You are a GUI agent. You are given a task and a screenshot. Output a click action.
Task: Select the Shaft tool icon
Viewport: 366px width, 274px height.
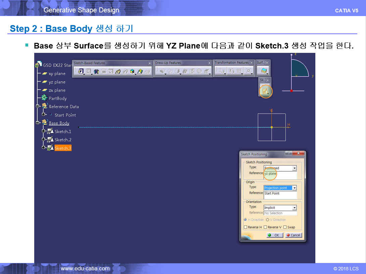tap(96, 71)
